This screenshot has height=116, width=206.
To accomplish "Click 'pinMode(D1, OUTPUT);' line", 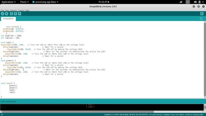I will coord(14,31).
